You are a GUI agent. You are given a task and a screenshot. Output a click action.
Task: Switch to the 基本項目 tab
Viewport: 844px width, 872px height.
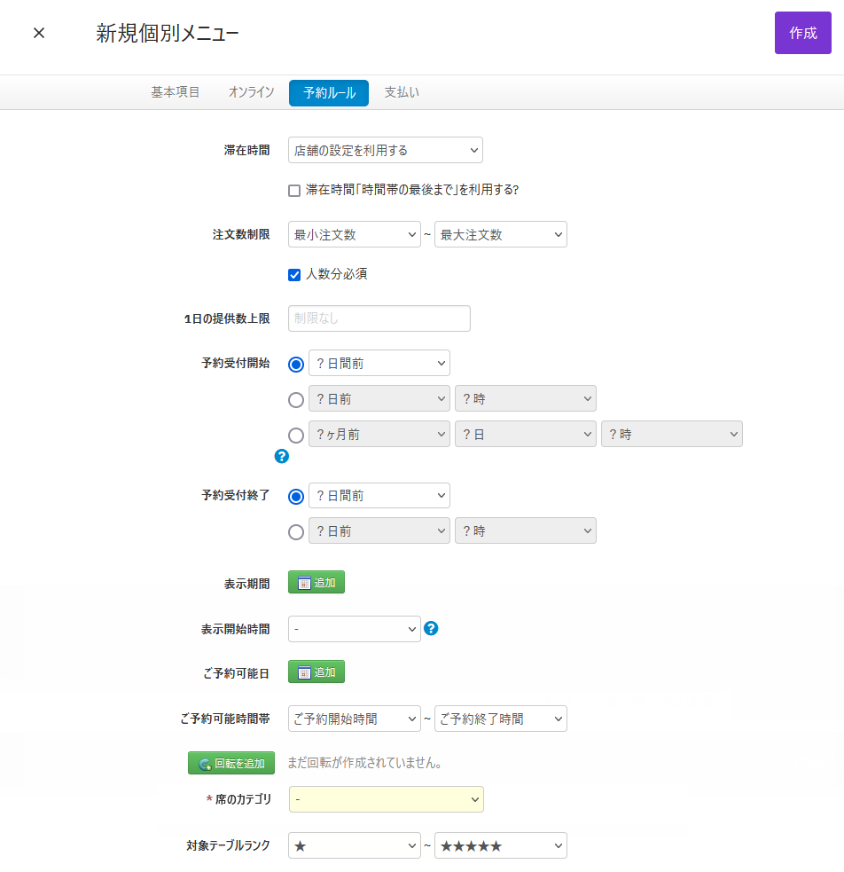(x=176, y=92)
